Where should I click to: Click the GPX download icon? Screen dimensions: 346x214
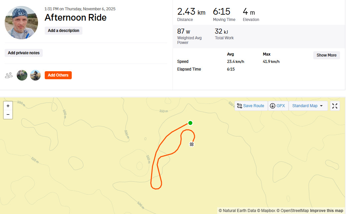[x=273, y=106]
